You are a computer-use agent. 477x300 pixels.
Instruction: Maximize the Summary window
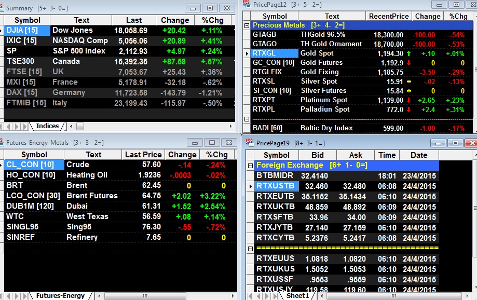(210, 8)
